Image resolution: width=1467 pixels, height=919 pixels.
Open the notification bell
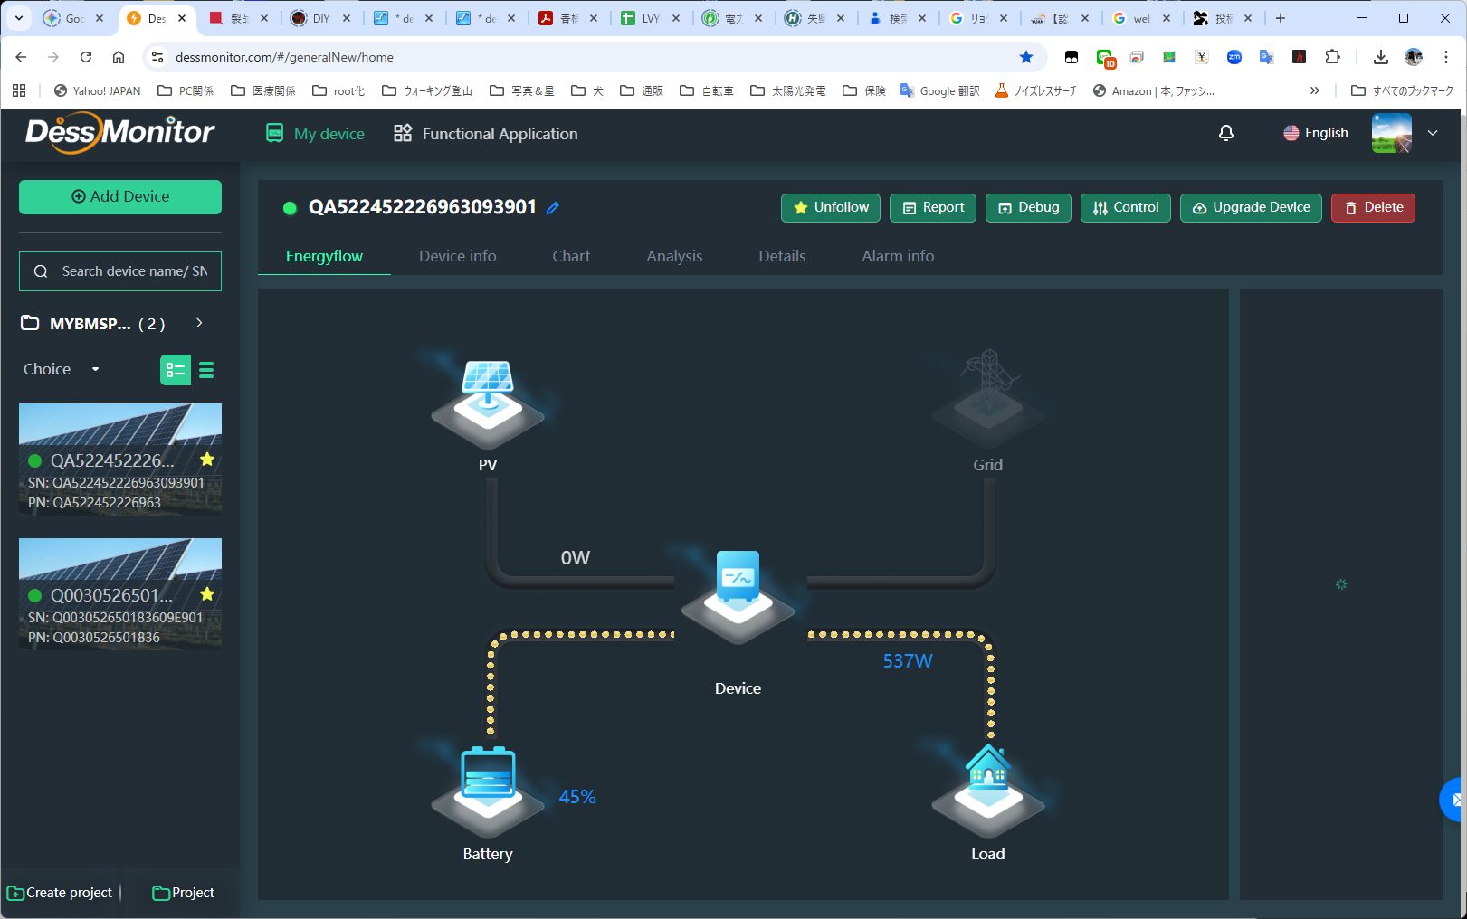click(1225, 134)
